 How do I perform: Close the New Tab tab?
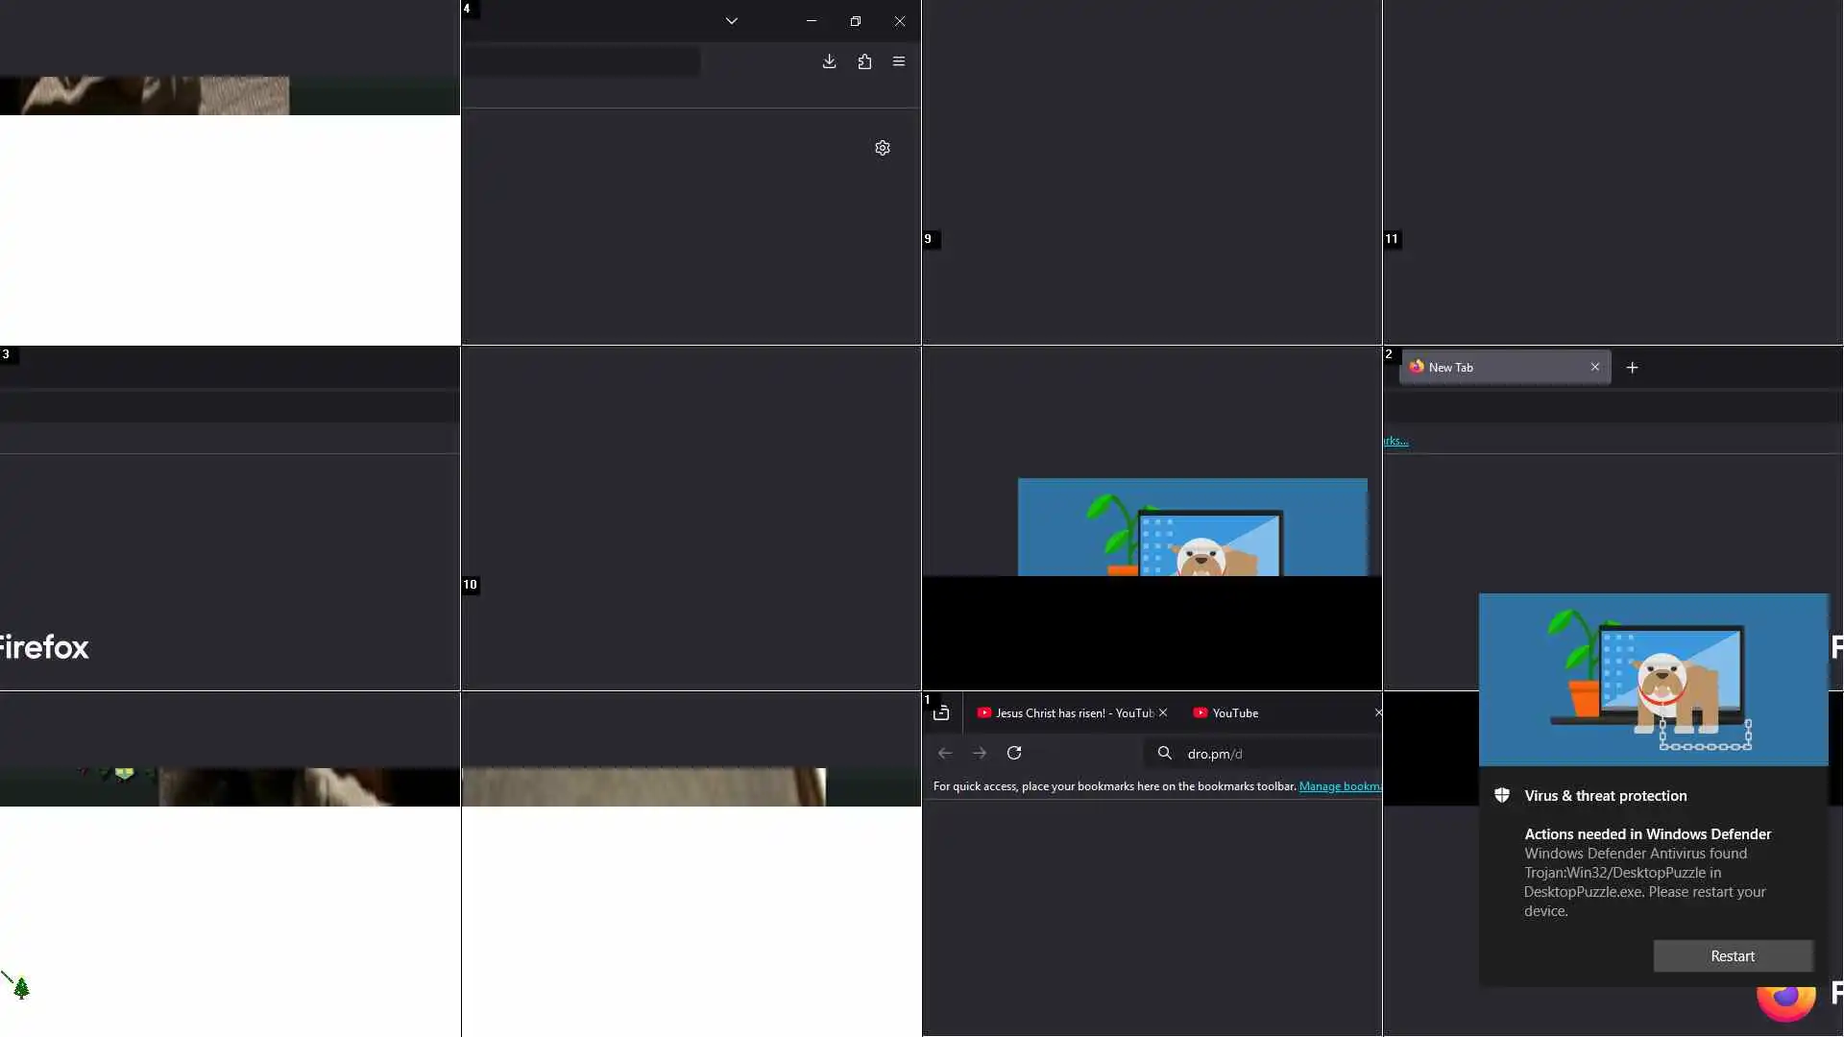(x=1595, y=367)
